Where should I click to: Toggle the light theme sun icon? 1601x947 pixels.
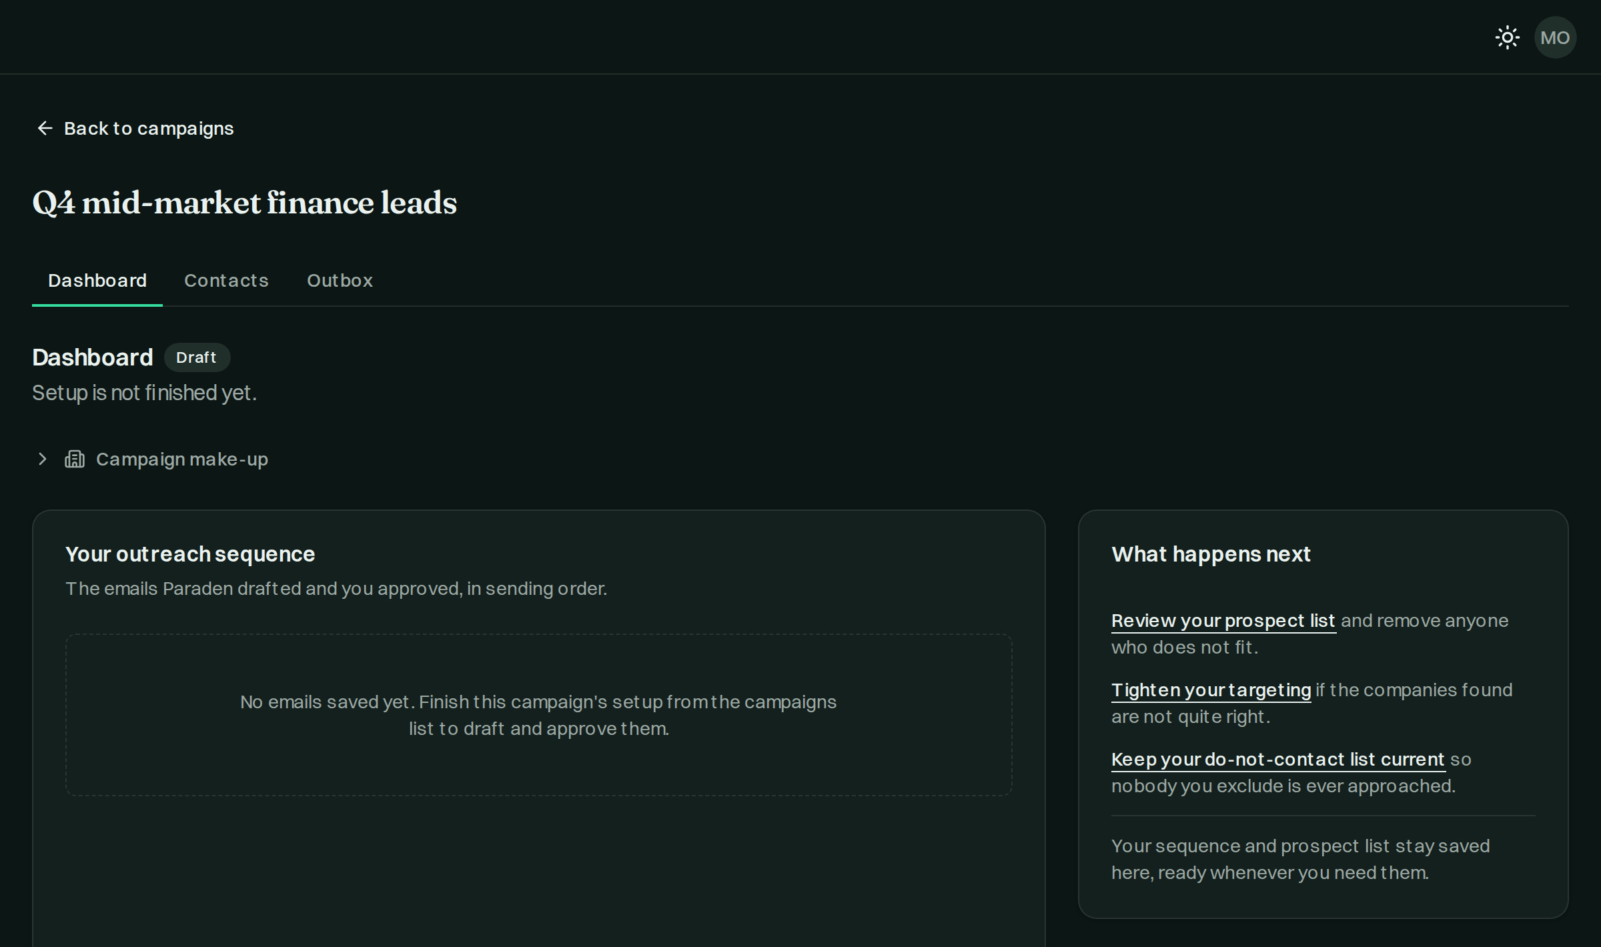[x=1508, y=37]
